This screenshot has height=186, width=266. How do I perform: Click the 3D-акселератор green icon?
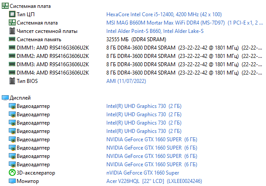coord(12,173)
